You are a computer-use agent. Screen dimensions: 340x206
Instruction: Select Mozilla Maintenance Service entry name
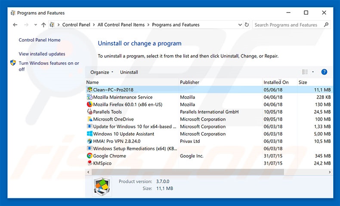coord(123,97)
